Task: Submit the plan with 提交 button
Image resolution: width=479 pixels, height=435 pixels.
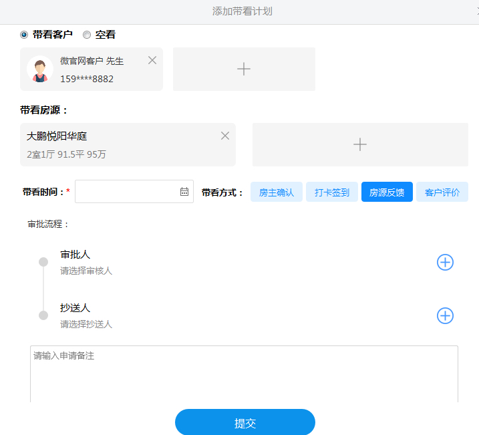Action: click(x=245, y=423)
